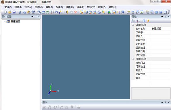Collapse the 订单信息 property group
Screen dimensions: 171x110
(133, 25)
